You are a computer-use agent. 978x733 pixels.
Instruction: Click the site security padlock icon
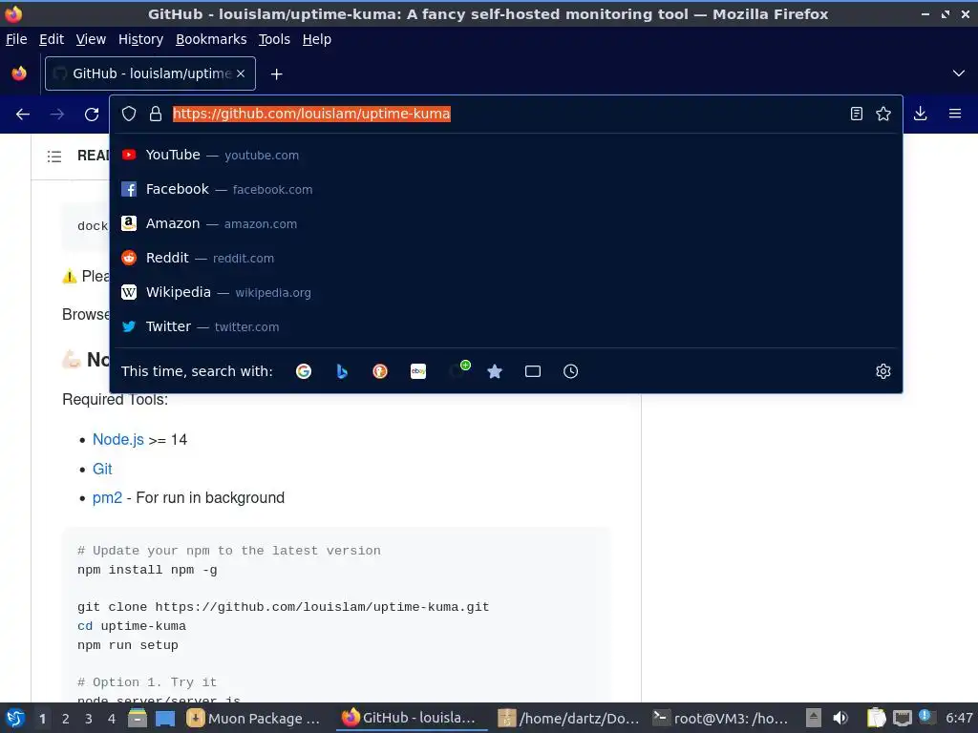click(x=156, y=114)
